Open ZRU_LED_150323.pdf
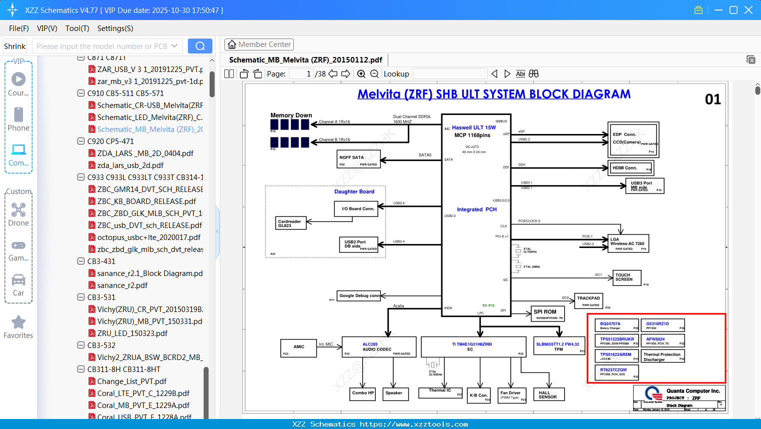Viewport: 761px width, 429px height. point(128,333)
